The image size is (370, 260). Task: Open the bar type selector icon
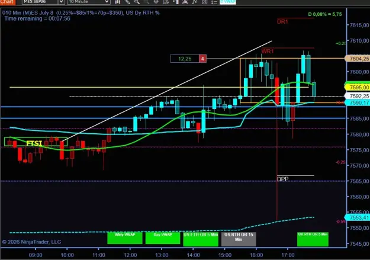click(118, 2)
